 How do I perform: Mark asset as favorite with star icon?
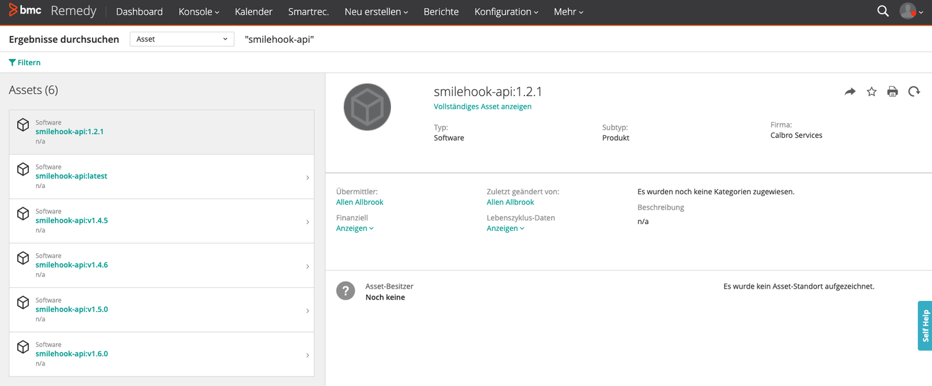871,92
